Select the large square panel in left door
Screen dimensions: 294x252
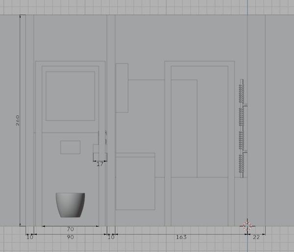tap(70, 96)
